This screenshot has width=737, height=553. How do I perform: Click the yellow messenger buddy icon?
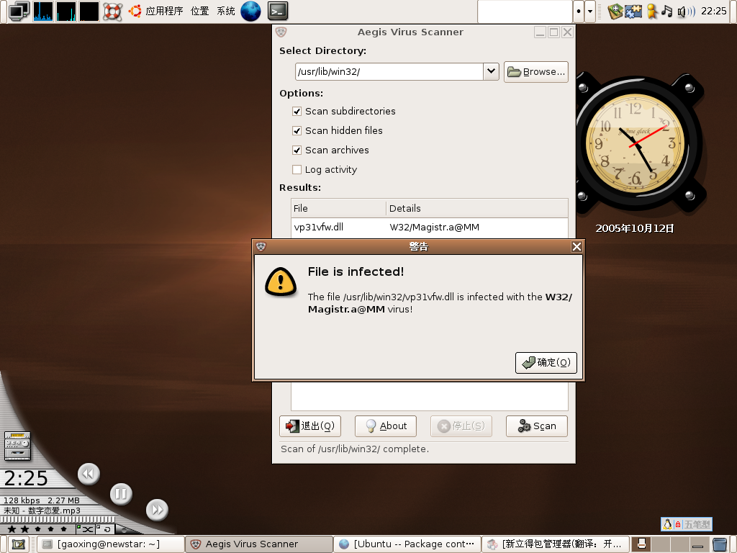tap(652, 12)
